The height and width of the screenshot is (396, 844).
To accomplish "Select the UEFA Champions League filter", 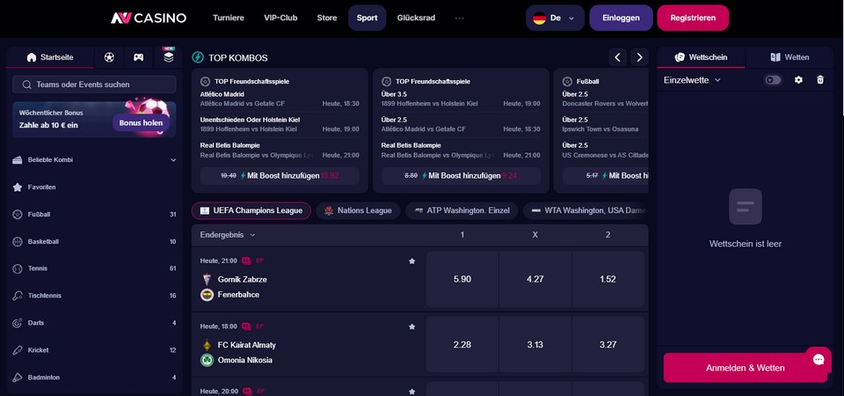I will [x=251, y=210].
